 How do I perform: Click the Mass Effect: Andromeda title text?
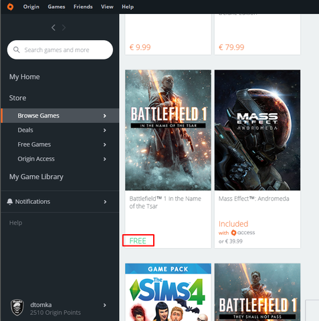point(253,199)
